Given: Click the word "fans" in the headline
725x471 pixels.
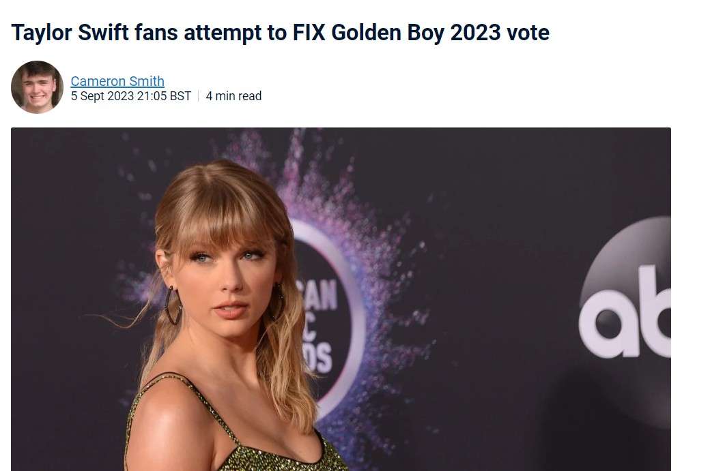Looking at the screenshot, I should coord(156,33).
